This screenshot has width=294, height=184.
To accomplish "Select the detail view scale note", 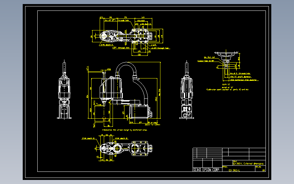I will click(x=226, y=85).
